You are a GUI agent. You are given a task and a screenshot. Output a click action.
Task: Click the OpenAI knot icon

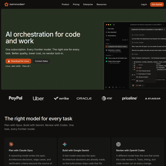118,144
